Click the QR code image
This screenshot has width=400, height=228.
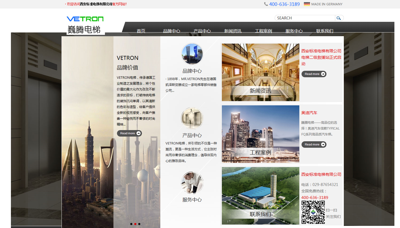[313, 212]
